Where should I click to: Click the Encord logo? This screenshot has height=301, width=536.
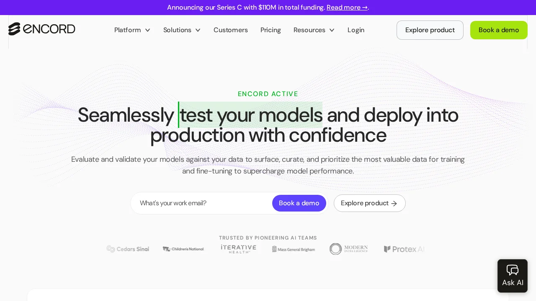click(42, 28)
